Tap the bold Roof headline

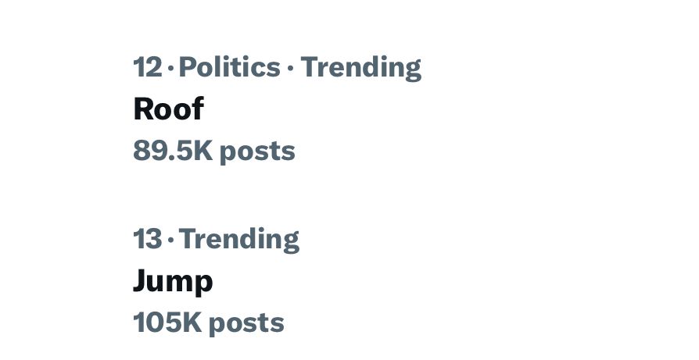click(x=168, y=109)
